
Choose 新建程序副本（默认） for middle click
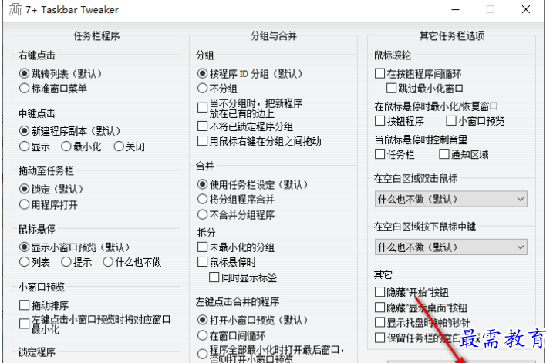[24, 131]
